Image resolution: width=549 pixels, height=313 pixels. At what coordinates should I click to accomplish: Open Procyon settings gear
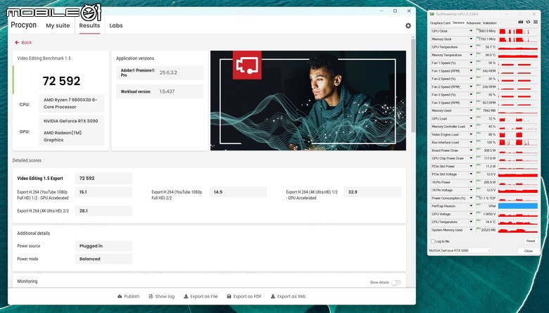408,25
